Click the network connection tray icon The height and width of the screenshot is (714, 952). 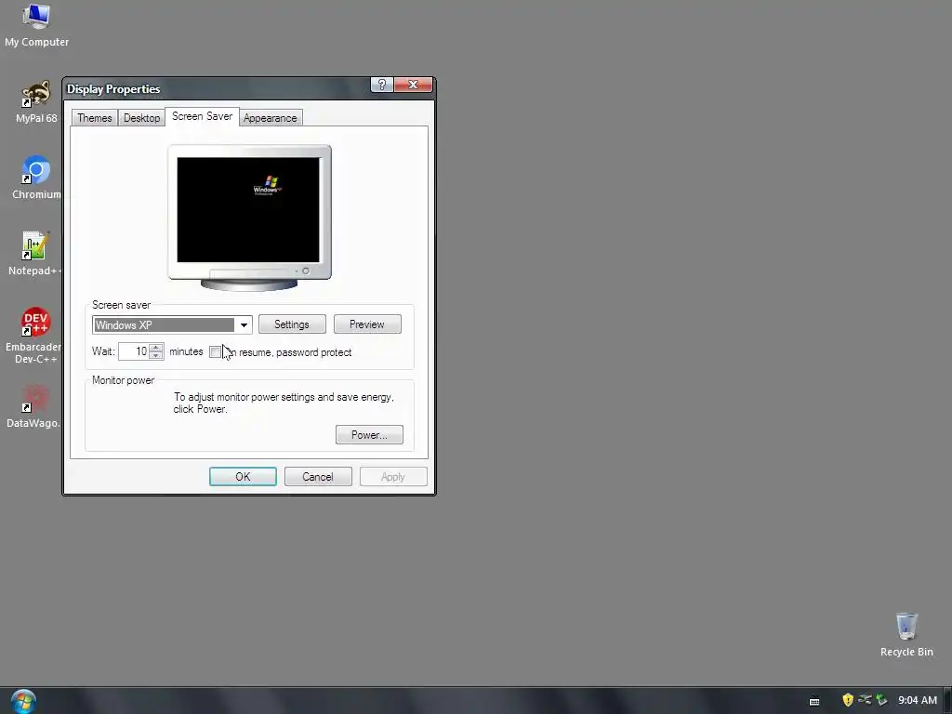(x=865, y=700)
